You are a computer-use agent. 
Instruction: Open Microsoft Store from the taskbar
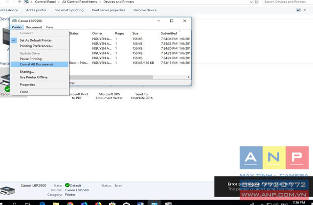pyautogui.click(x=112, y=204)
